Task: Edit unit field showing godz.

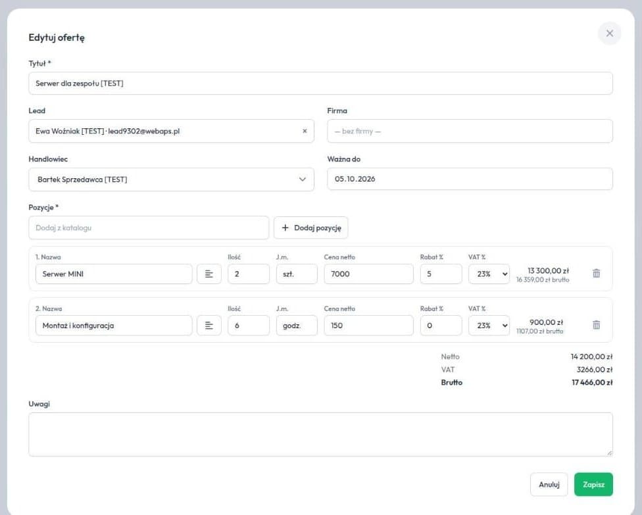Action: (297, 326)
